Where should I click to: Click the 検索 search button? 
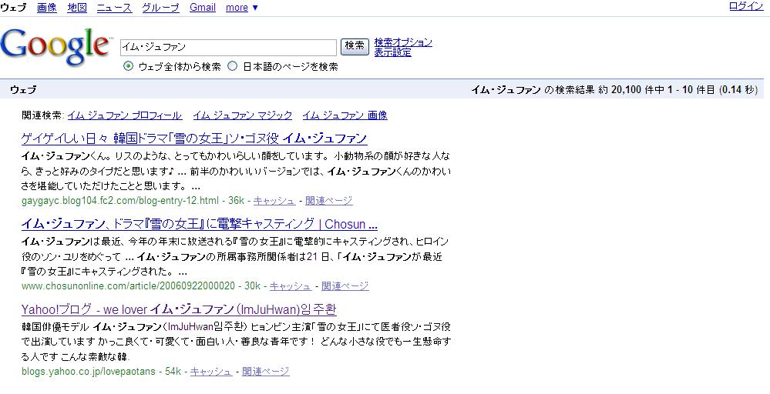[355, 46]
